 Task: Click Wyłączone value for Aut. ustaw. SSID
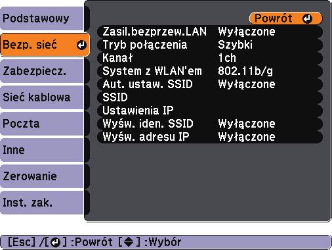coord(247,84)
